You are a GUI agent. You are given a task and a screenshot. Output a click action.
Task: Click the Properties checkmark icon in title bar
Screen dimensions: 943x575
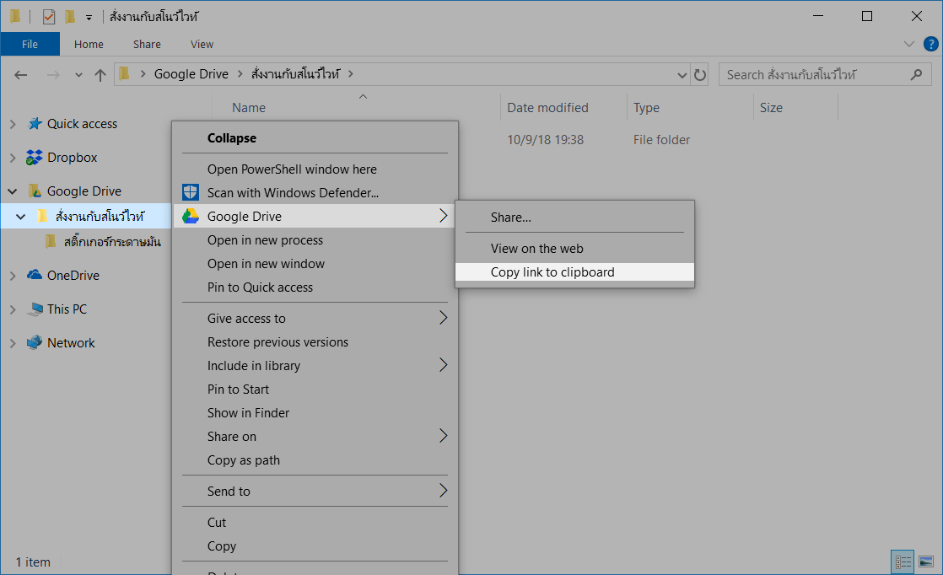point(49,17)
